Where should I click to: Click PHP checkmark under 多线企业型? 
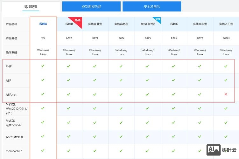tap(95, 66)
